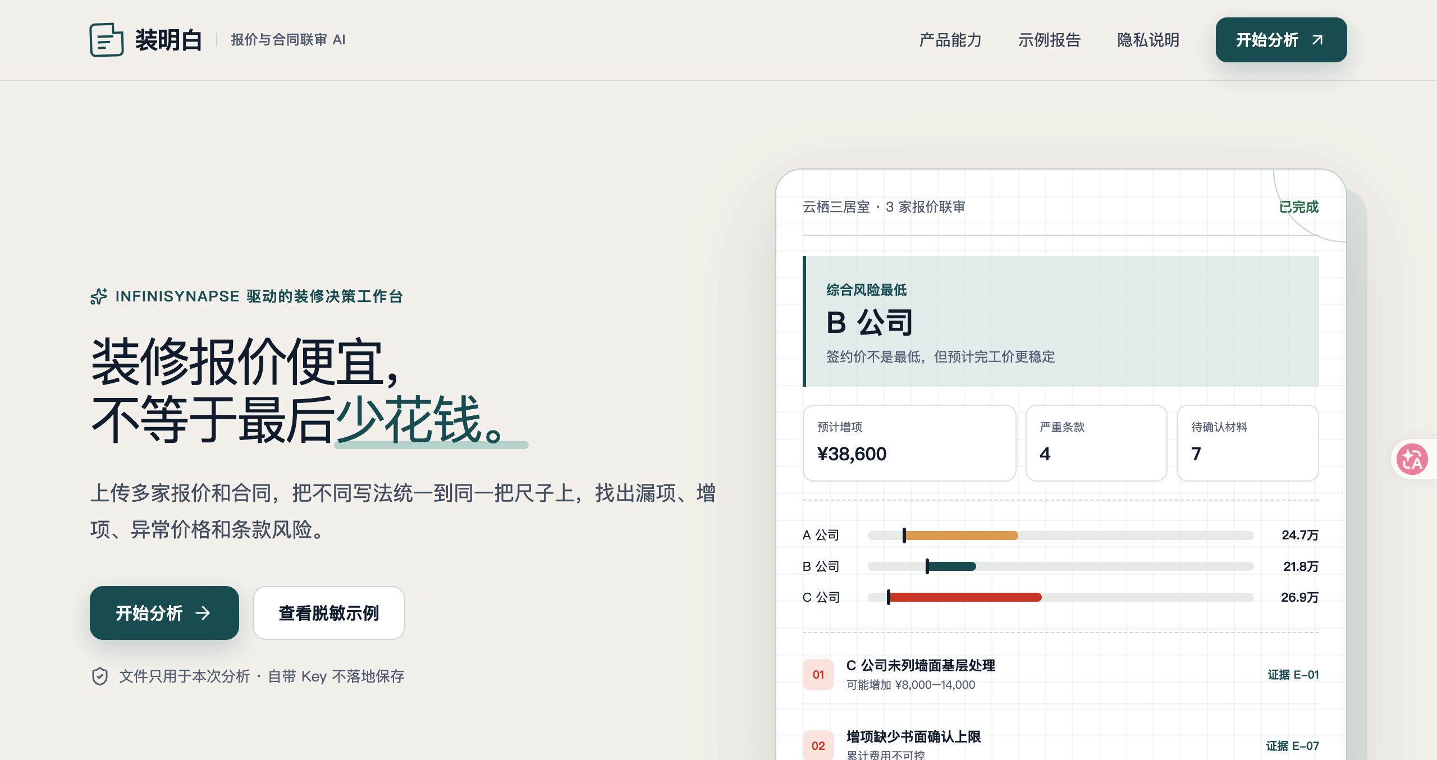Image resolution: width=1437 pixels, height=760 pixels.
Task: Click the header 开始分析 button
Action: (x=1281, y=40)
